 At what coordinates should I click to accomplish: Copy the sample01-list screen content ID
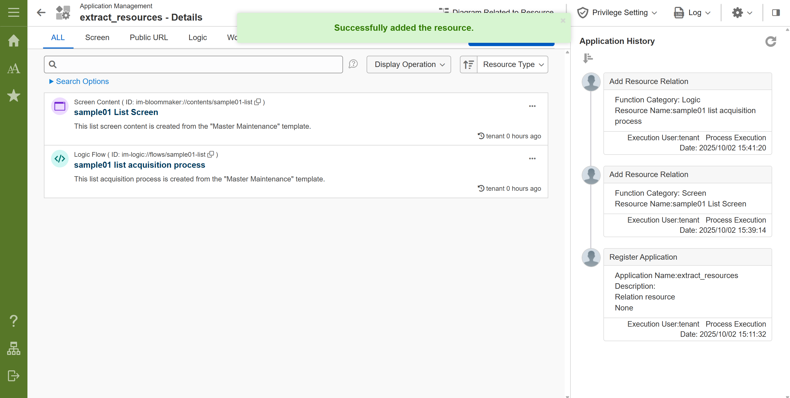[x=258, y=102]
